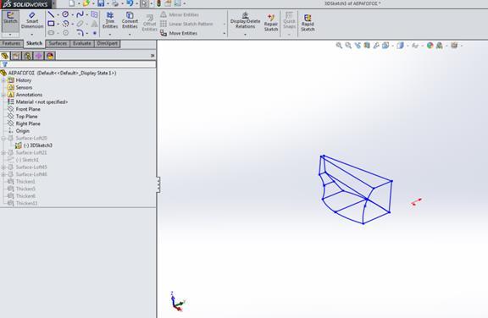Click the New document icon
This screenshot has width=488, height=318.
(x=72, y=3)
